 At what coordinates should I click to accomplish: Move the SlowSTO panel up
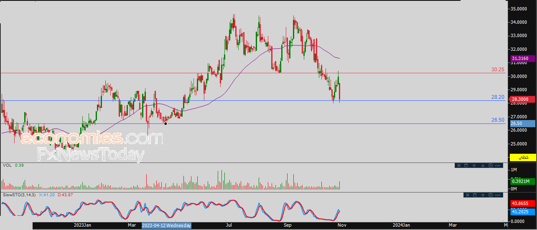[483, 195]
